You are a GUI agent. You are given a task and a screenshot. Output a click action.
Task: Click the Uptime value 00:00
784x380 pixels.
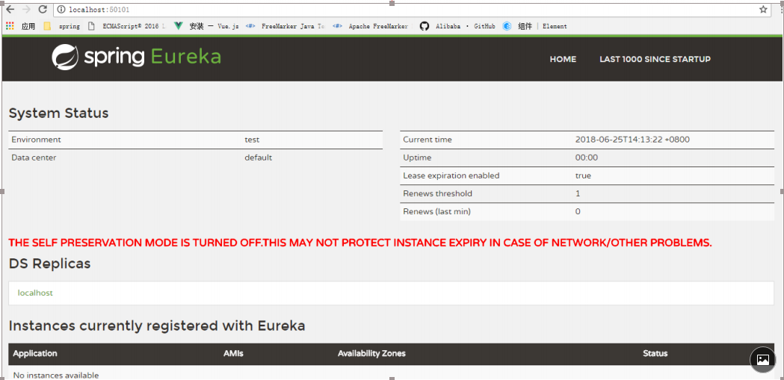pos(587,158)
